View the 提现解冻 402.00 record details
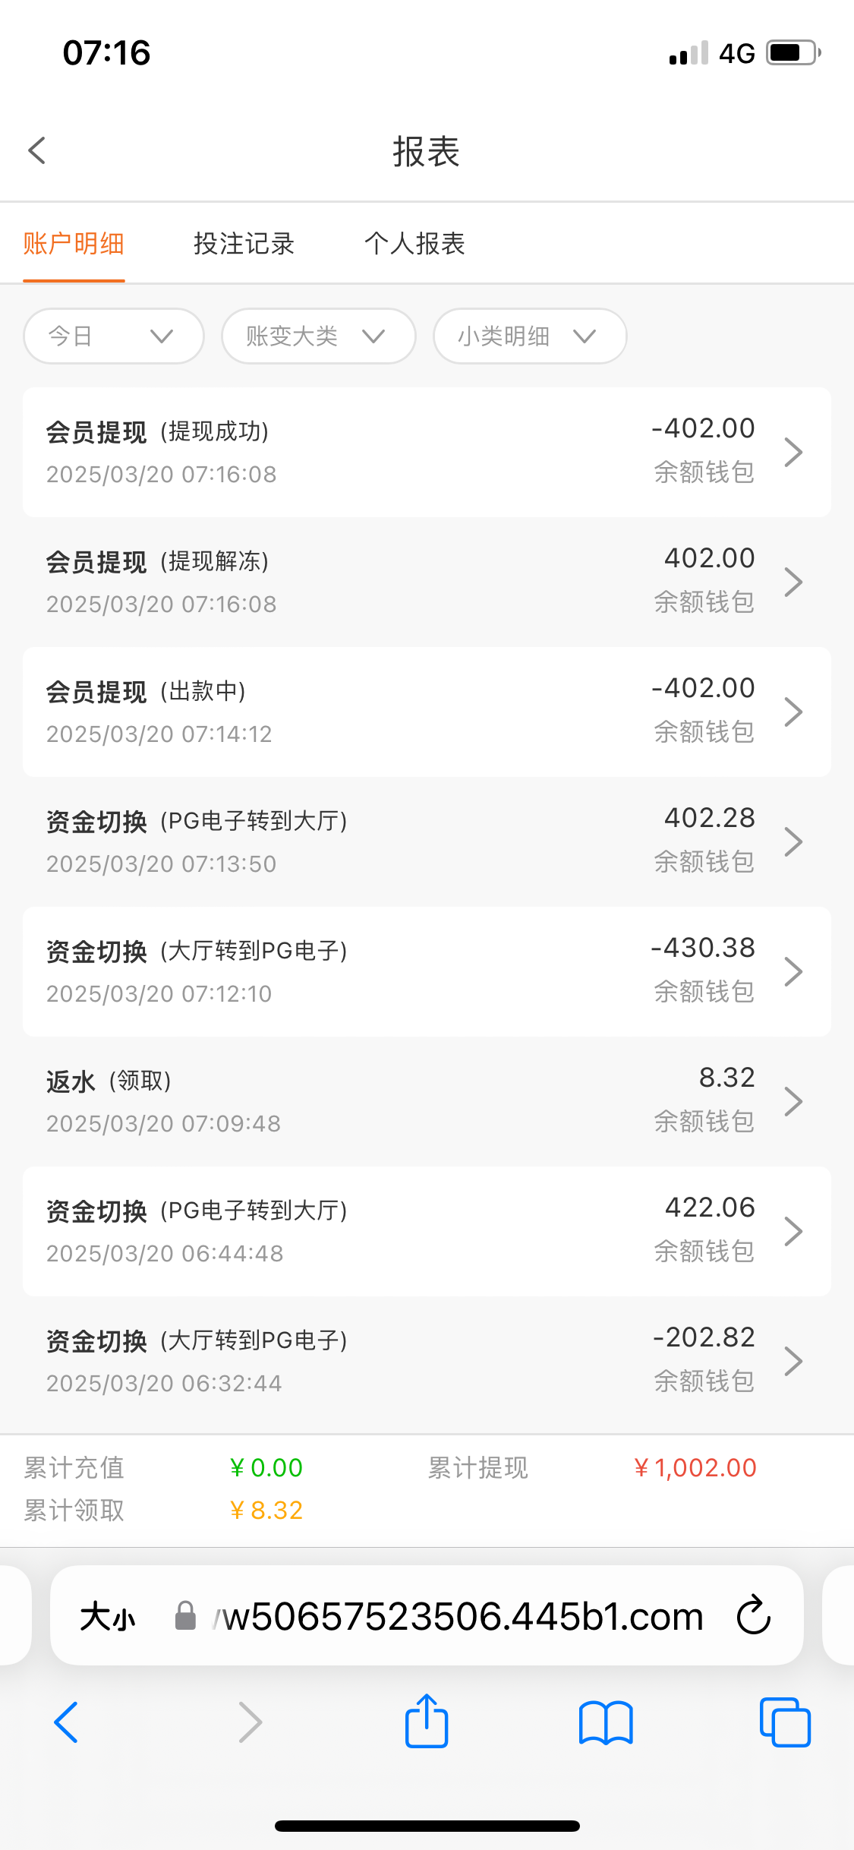 pos(427,582)
